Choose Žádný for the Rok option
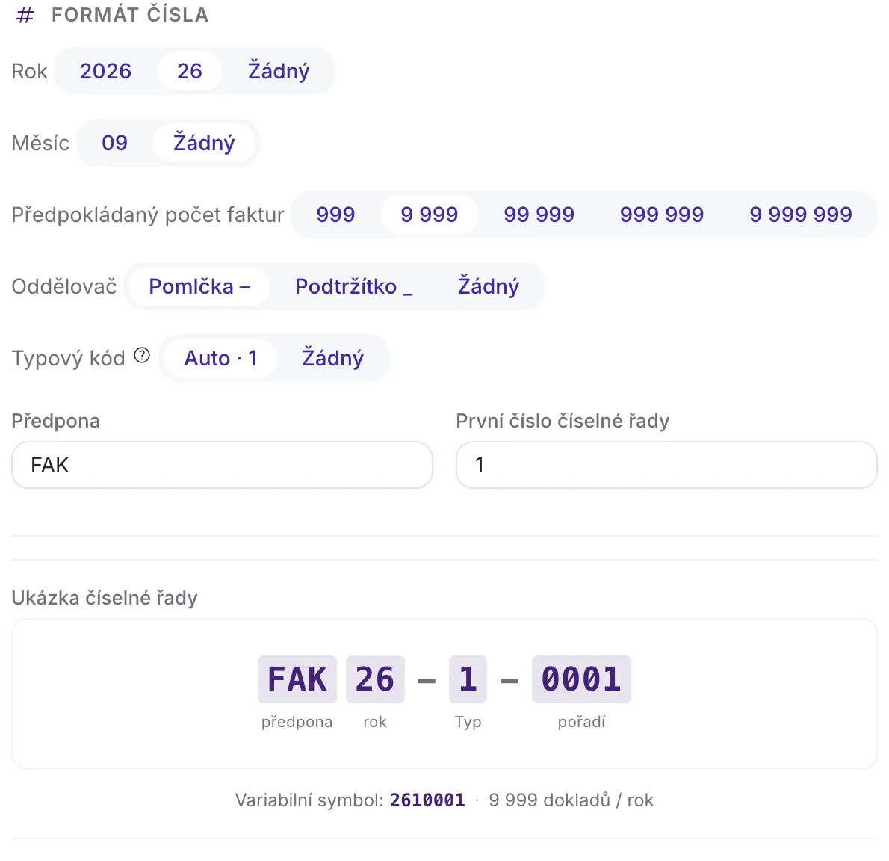This screenshot has width=889, height=861. pyautogui.click(x=279, y=71)
